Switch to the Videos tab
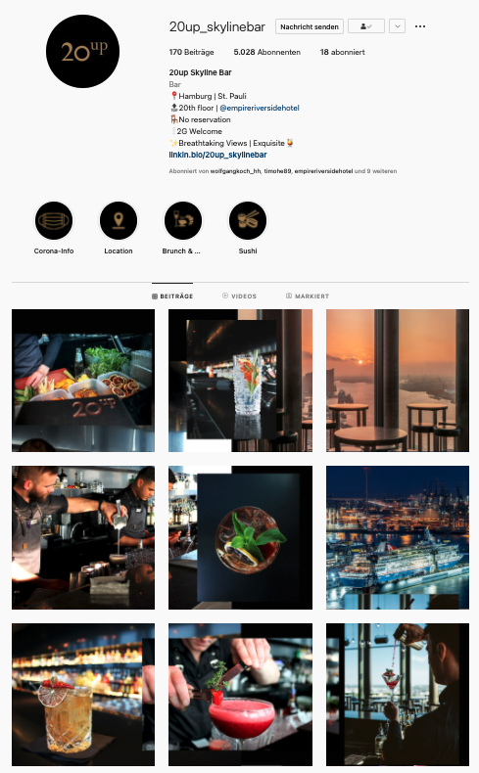Screen dimensions: 479x773 [x=239, y=296]
